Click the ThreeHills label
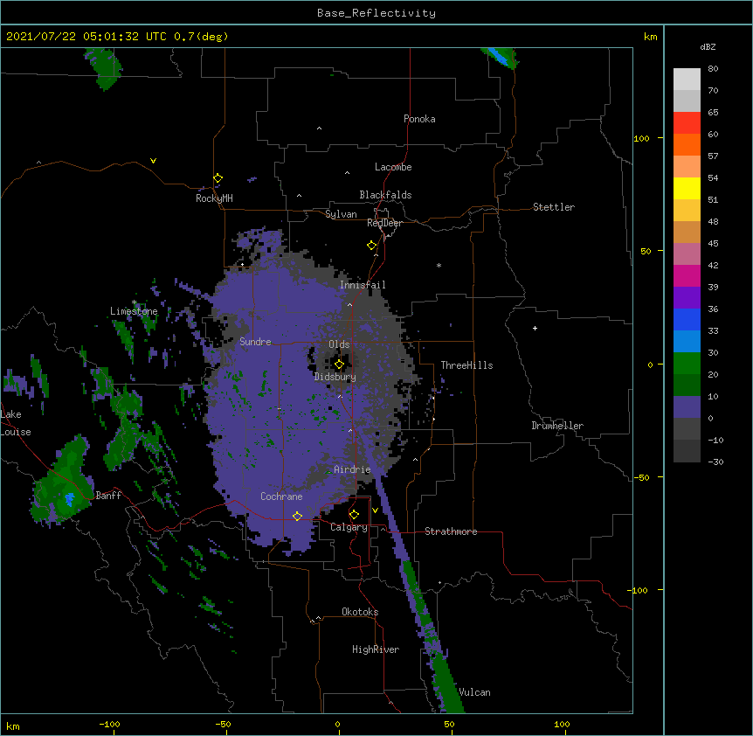The height and width of the screenshot is (736, 753). 466,365
